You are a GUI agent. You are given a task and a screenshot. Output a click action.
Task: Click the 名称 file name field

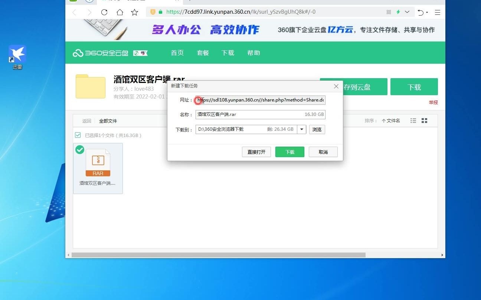[x=261, y=114]
